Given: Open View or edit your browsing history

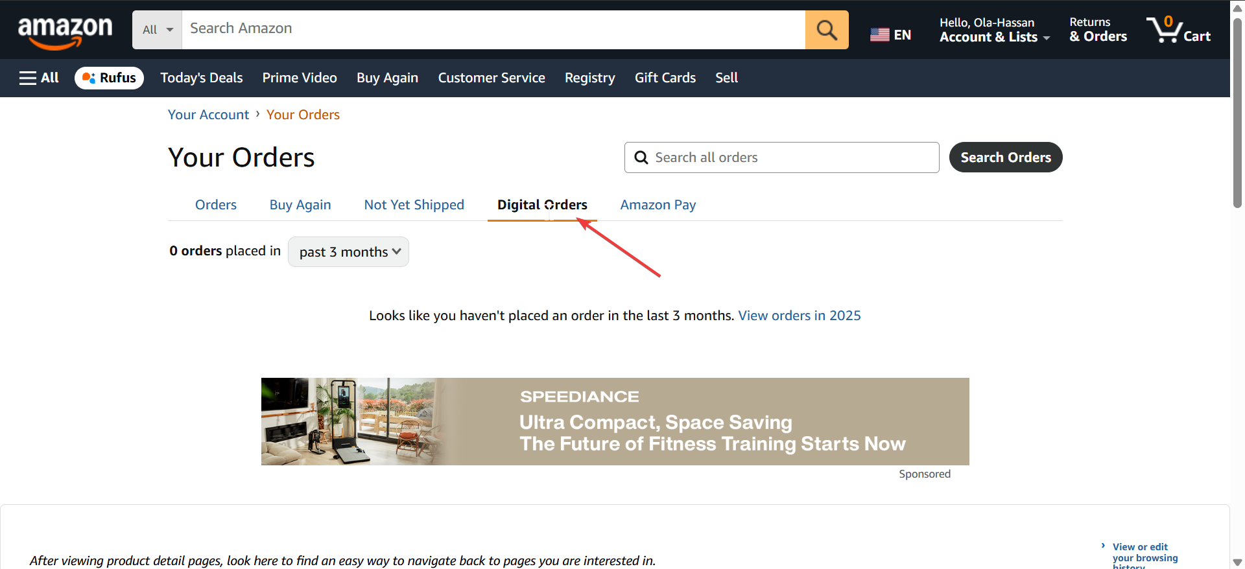Looking at the screenshot, I should 1145,557.
